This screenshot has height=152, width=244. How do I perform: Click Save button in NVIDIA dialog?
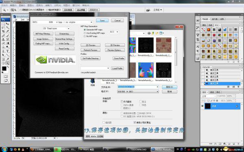click(102, 21)
